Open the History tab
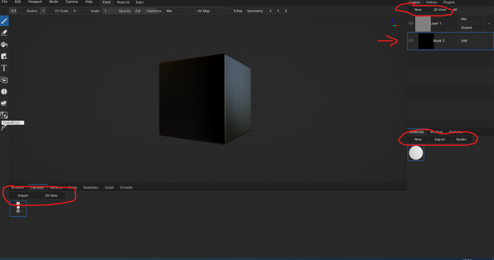 coord(431,2)
